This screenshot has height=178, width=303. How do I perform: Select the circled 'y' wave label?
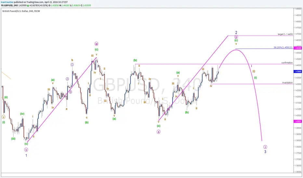tap(236, 37)
